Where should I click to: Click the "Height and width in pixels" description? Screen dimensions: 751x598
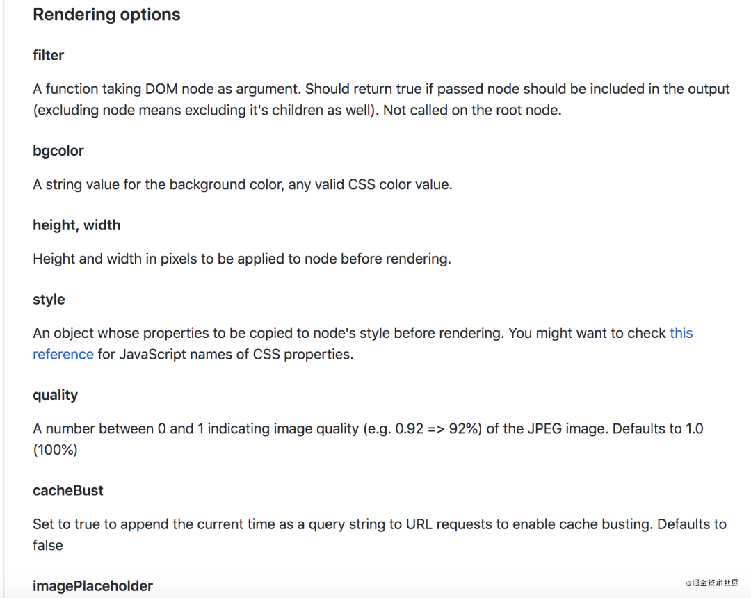tap(241, 259)
